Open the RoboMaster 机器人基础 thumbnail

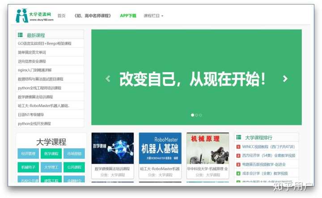tap(160, 148)
